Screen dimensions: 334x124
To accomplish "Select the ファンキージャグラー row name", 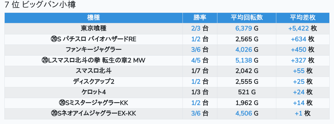I will [x=93, y=49].
